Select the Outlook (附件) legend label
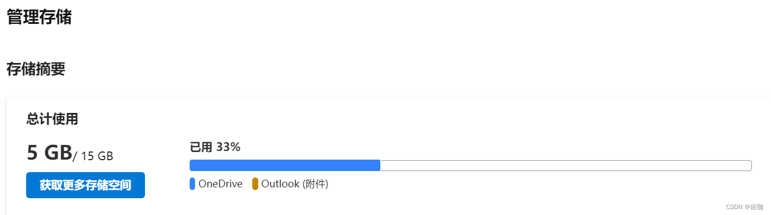Screen dimensions: 771x215 [295, 184]
